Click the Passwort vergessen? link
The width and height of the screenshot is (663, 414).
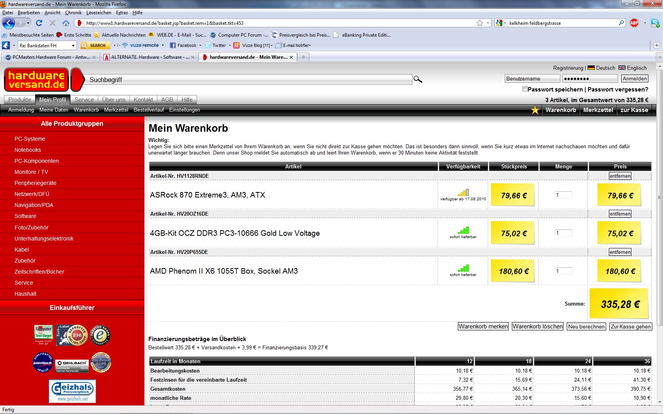(618, 90)
